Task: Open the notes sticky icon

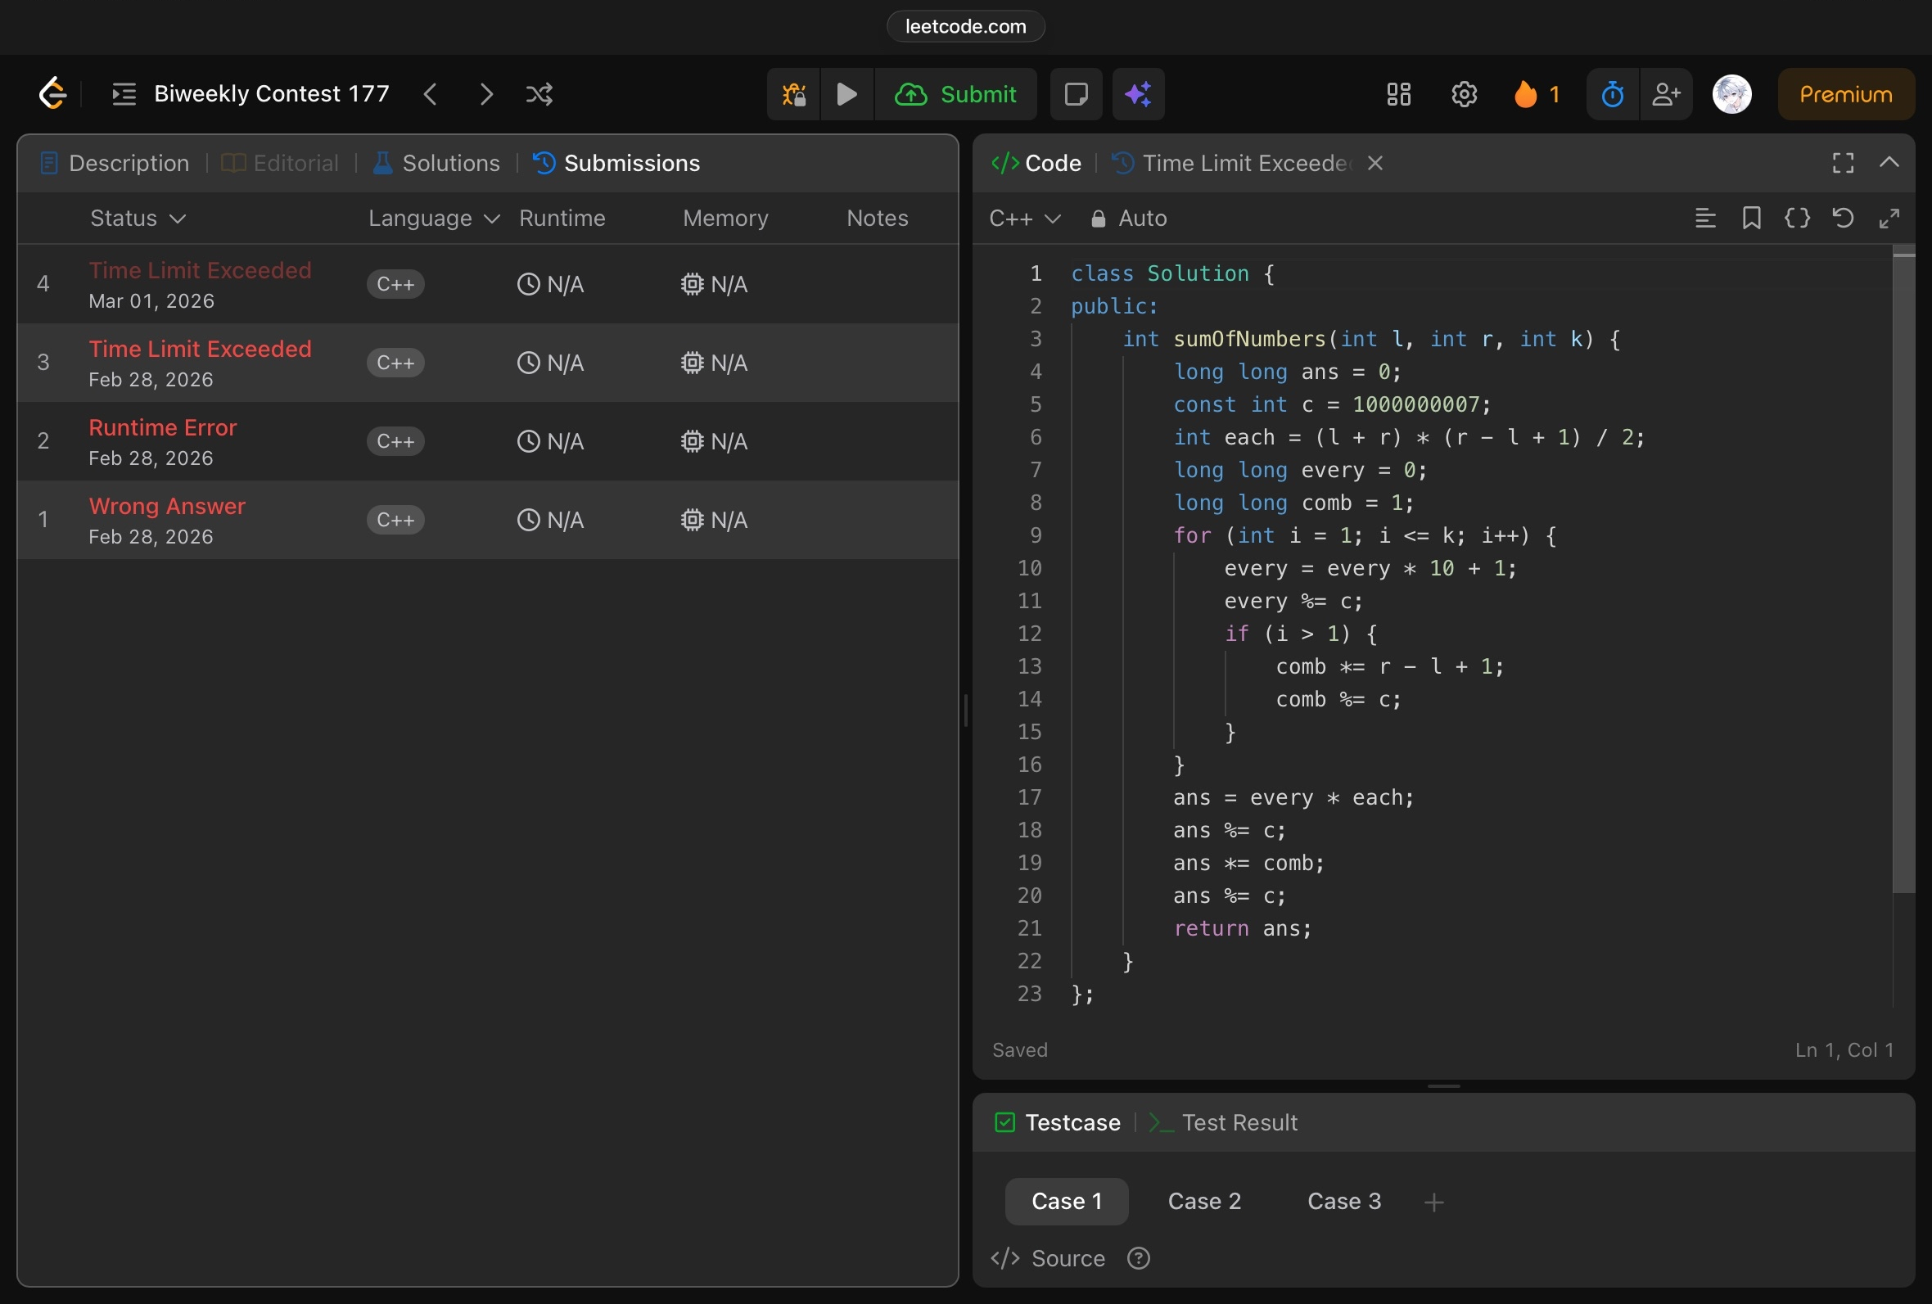Action: pos(1076,94)
